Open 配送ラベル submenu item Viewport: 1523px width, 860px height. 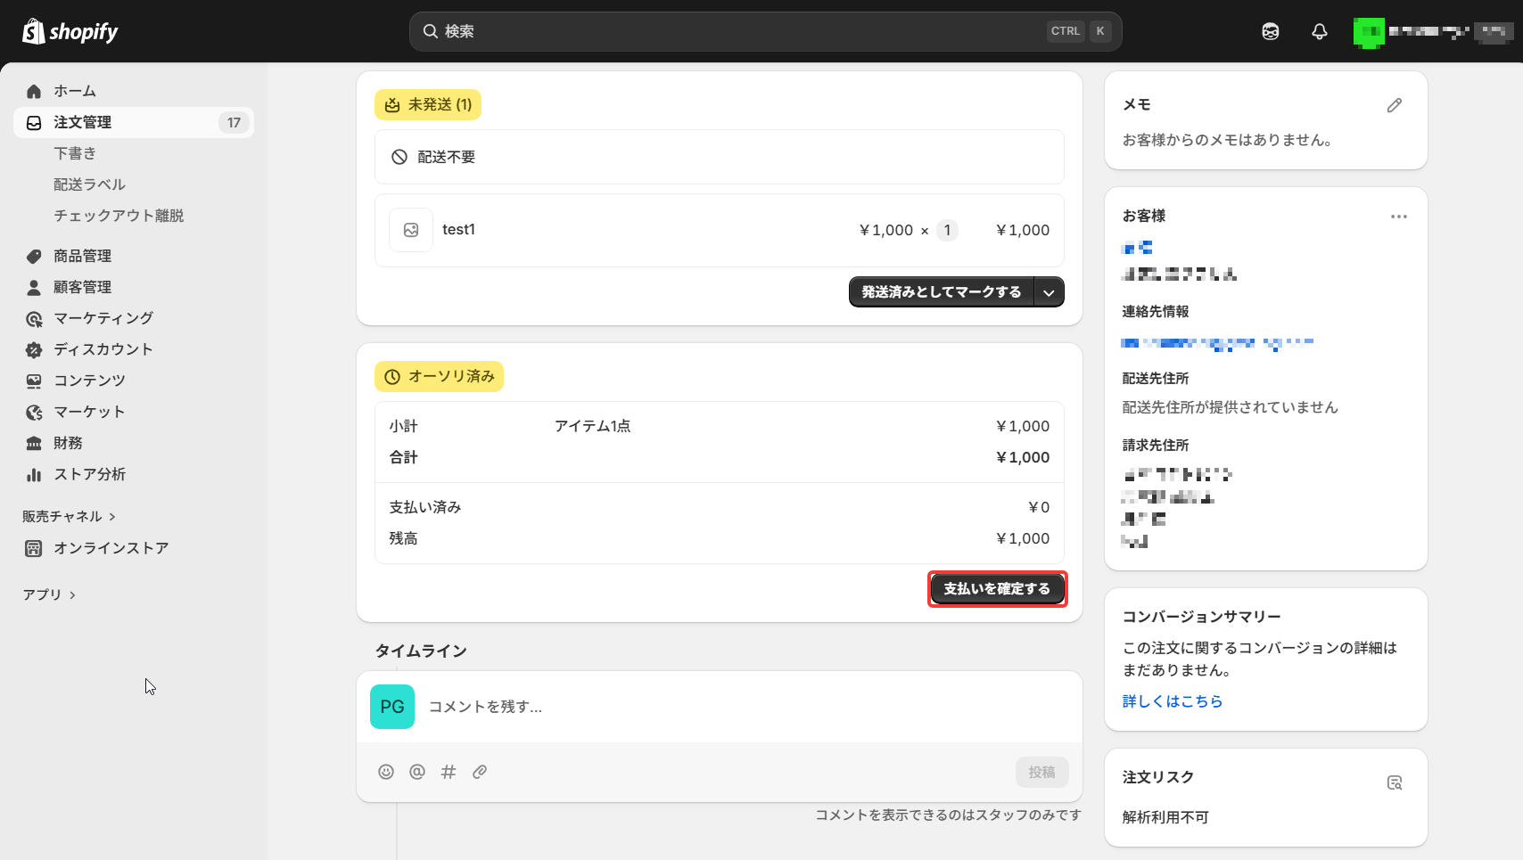click(89, 184)
